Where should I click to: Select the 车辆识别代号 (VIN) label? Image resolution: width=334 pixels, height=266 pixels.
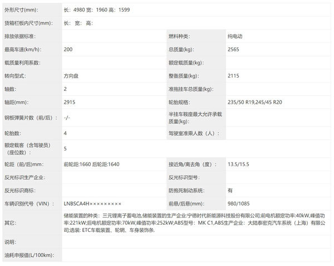pyautogui.click(x=29, y=204)
